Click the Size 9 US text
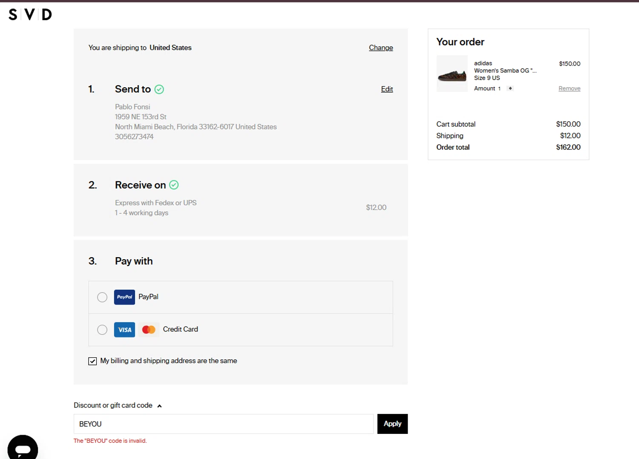 click(487, 78)
